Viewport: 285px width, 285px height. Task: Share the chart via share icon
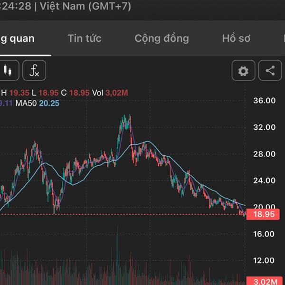coord(270,70)
